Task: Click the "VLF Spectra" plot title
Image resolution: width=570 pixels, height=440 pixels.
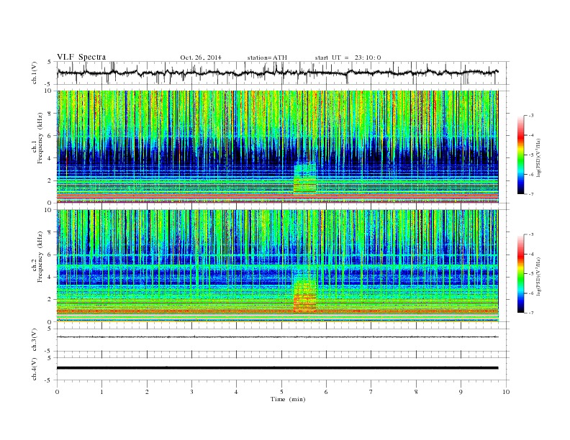Action: [x=81, y=57]
